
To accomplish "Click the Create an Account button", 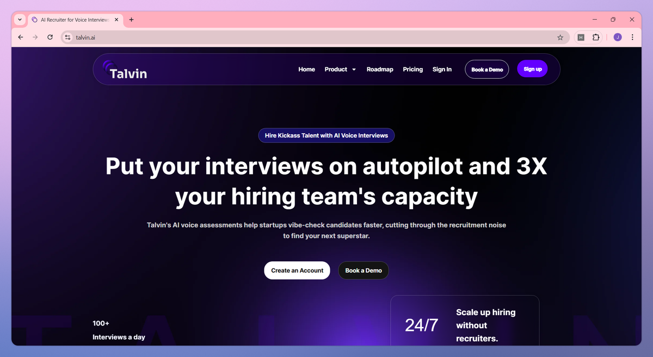I will (x=297, y=271).
